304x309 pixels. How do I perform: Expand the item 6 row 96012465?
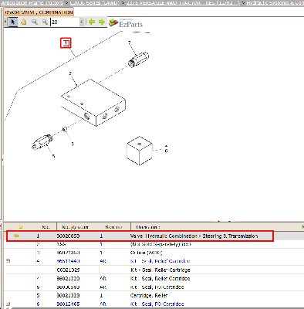pos(8,304)
